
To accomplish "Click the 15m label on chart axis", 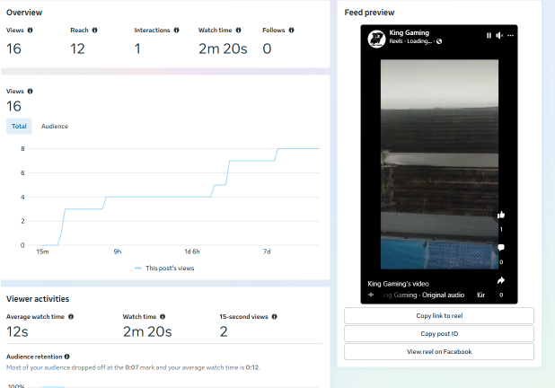I will click(x=42, y=251).
